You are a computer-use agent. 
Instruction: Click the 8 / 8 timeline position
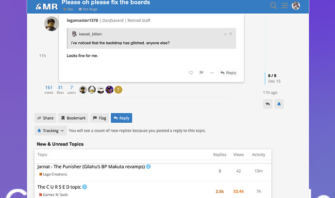click(x=272, y=76)
